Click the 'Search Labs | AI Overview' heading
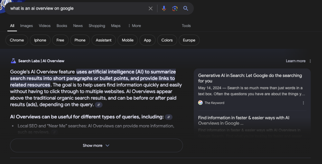Image resolution: width=322 pixels, height=164 pixels. [x=41, y=61]
